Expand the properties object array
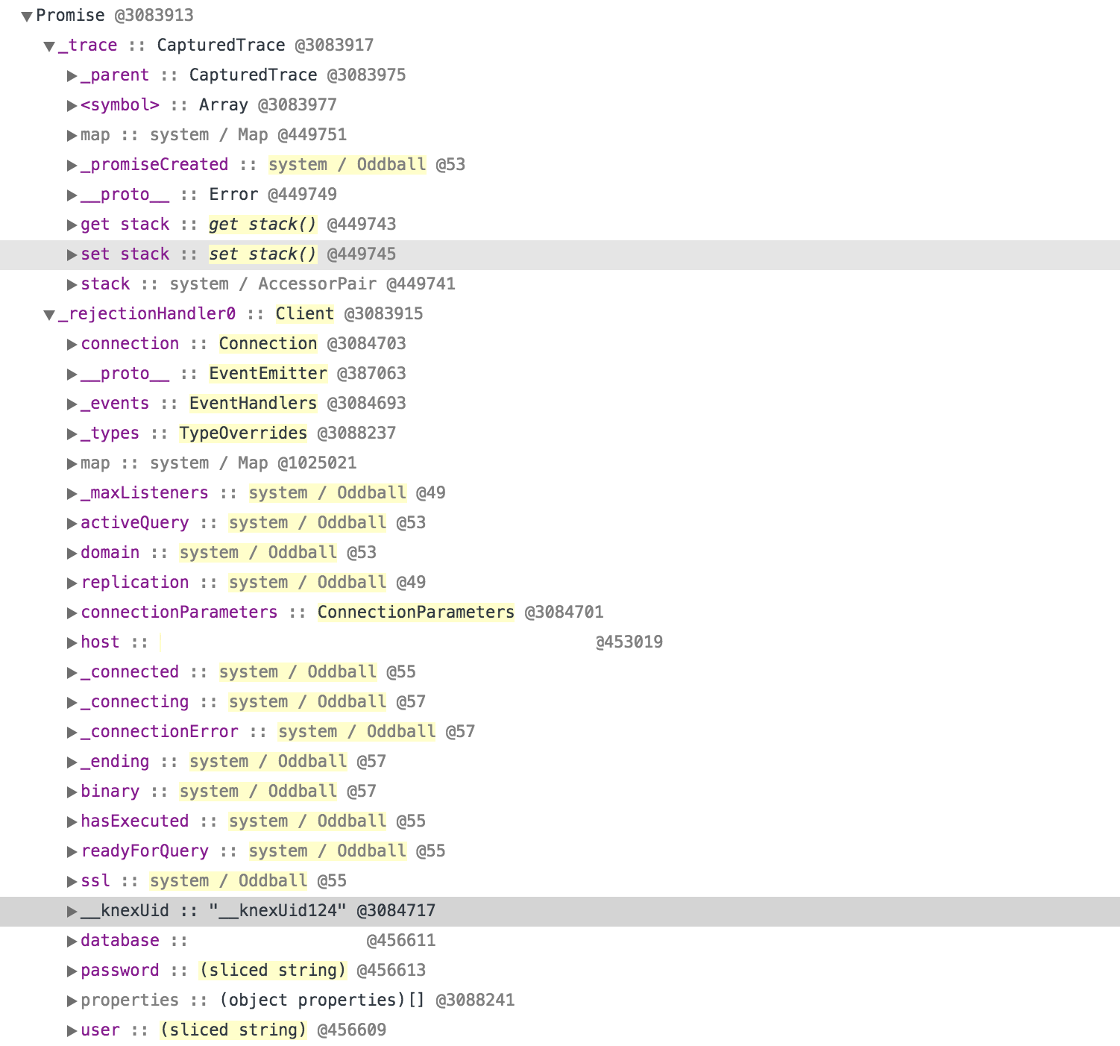 (x=71, y=1000)
